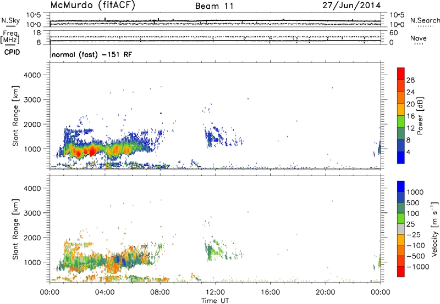
Task: Click the 3000 tick in power panel
Action: [32, 100]
